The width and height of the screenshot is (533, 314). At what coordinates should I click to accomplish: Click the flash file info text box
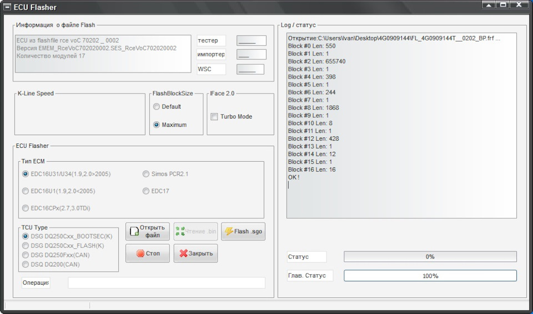point(103,54)
